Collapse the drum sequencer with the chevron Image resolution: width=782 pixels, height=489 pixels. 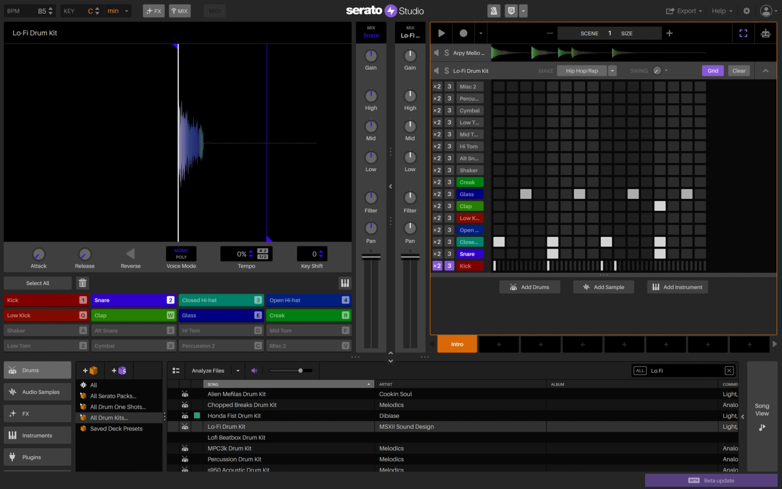[766, 70]
